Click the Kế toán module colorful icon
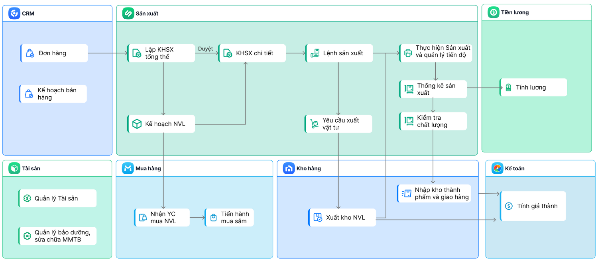The width and height of the screenshot is (598, 263). coord(497,168)
